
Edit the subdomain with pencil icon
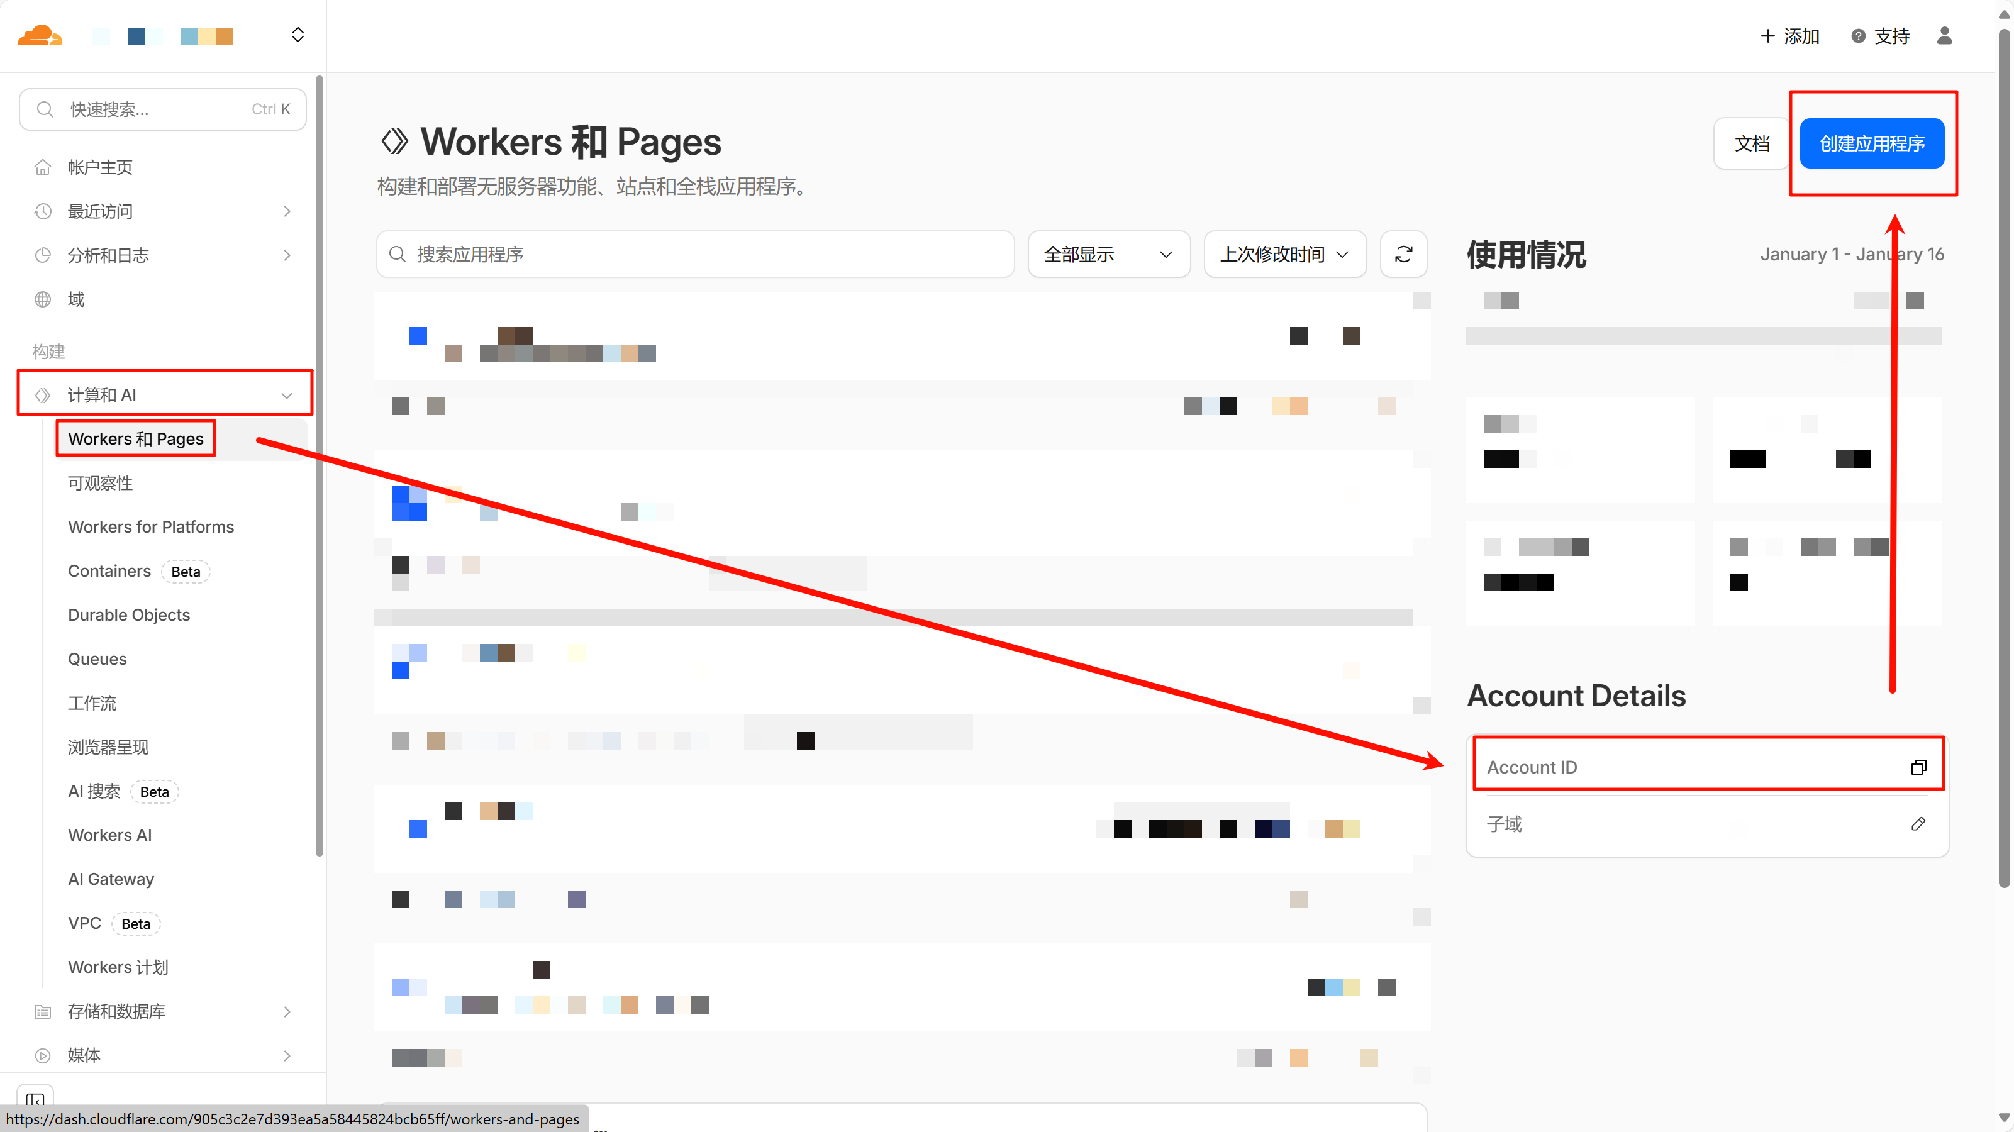[1918, 824]
